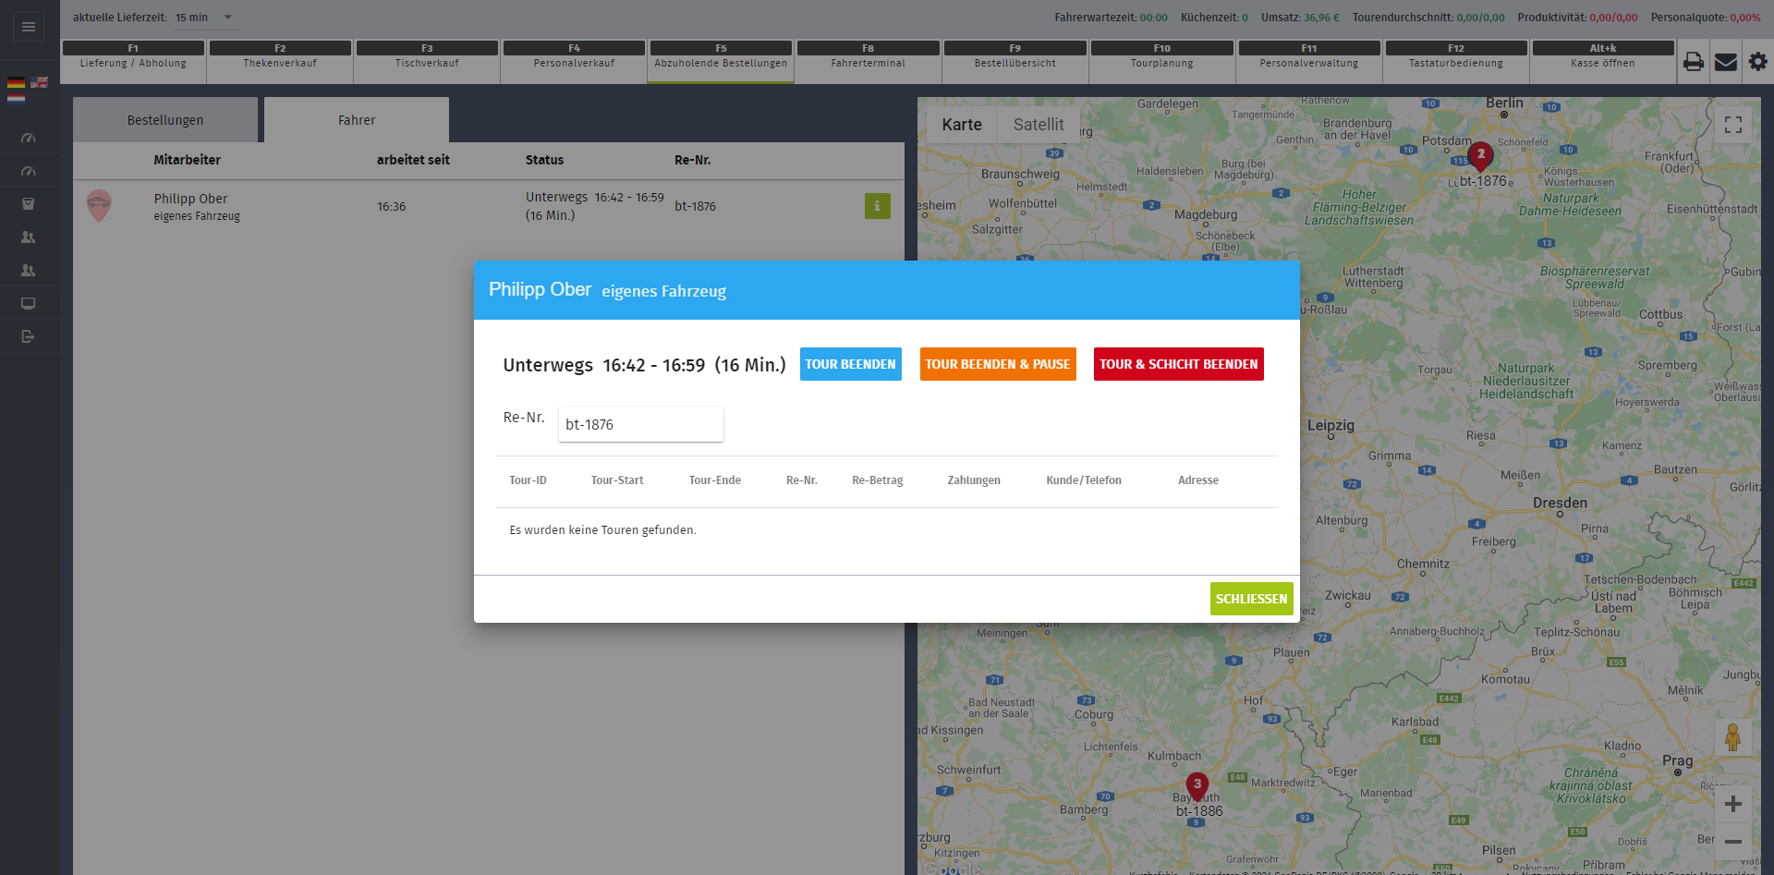The height and width of the screenshot is (875, 1774).
Task: Open the lower users icon in sidebar
Action: click(x=29, y=271)
